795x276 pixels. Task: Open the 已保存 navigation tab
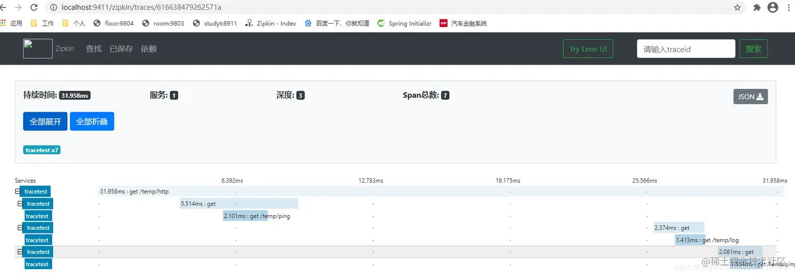[x=121, y=49]
